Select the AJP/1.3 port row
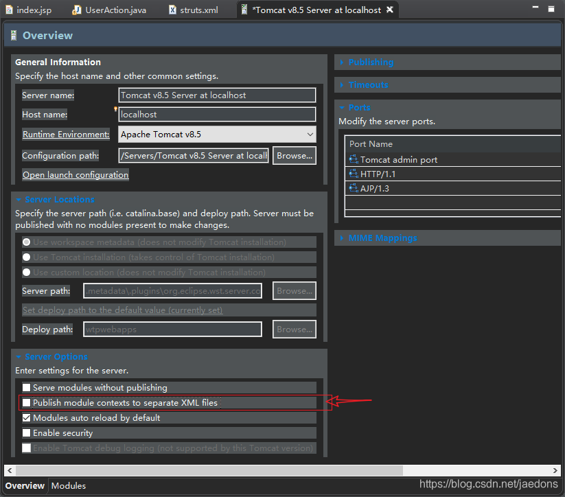This screenshot has height=497, width=565. click(x=453, y=189)
